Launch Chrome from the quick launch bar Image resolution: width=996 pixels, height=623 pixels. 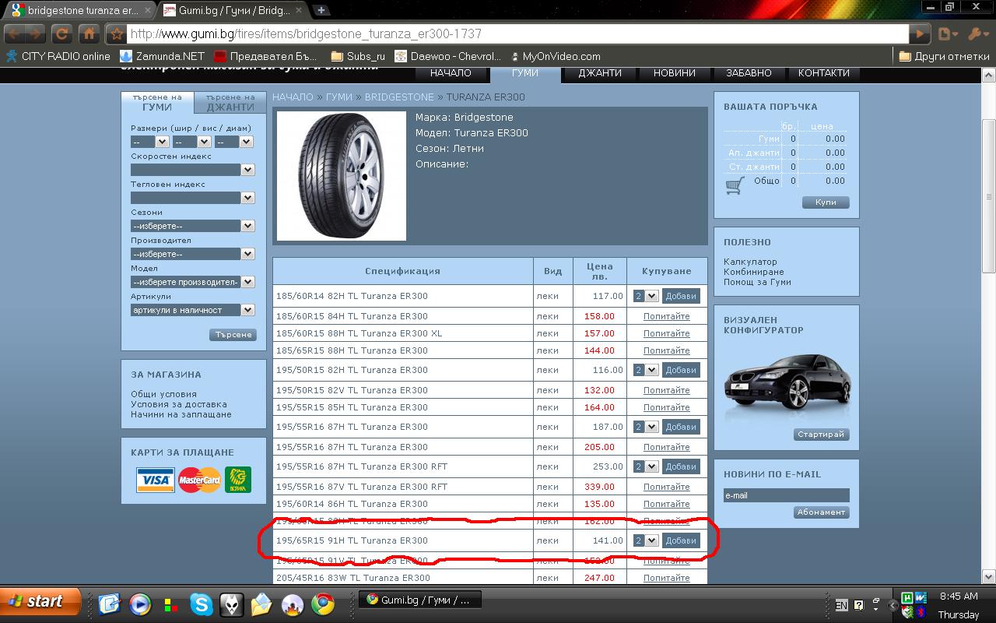[323, 604]
